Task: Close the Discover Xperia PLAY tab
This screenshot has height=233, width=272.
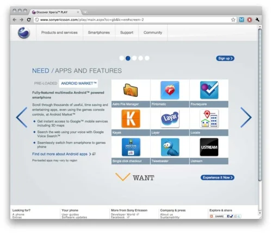Action: (78, 12)
